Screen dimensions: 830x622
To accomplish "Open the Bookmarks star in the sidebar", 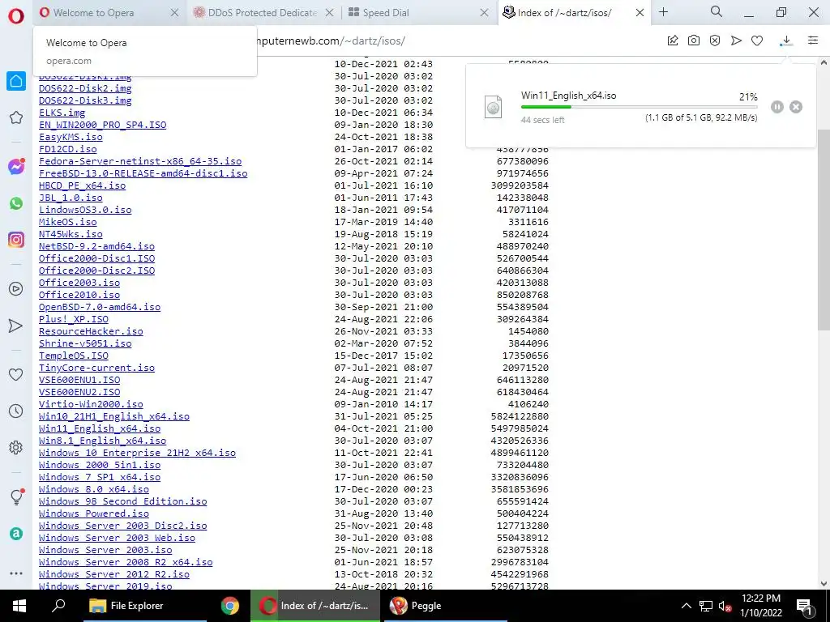I will click(x=16, y=117).
